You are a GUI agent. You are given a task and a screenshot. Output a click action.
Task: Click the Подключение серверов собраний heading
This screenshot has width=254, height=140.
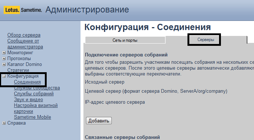(x=126, y=55)
